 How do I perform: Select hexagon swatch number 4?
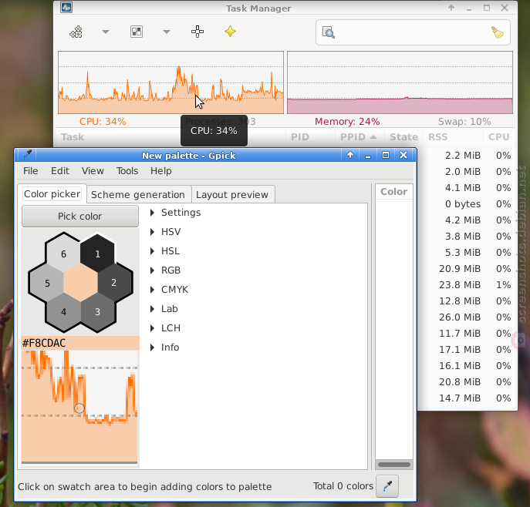[x=63, y=311]
